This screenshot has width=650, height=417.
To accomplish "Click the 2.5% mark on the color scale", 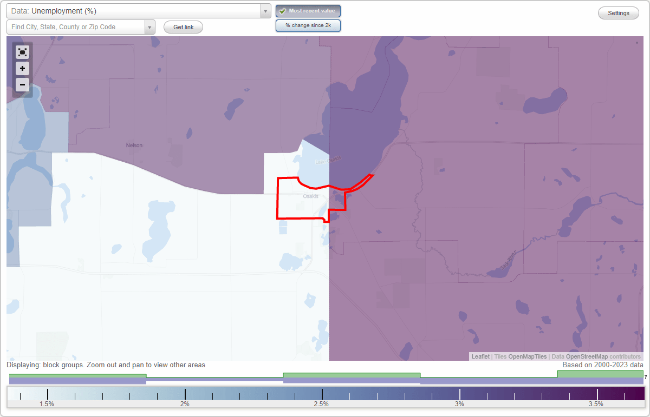I will (322, 393).
